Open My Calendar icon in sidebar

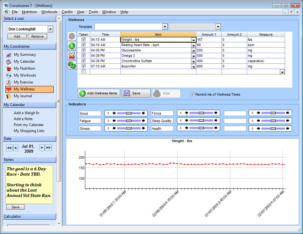[x=9, y=62]
